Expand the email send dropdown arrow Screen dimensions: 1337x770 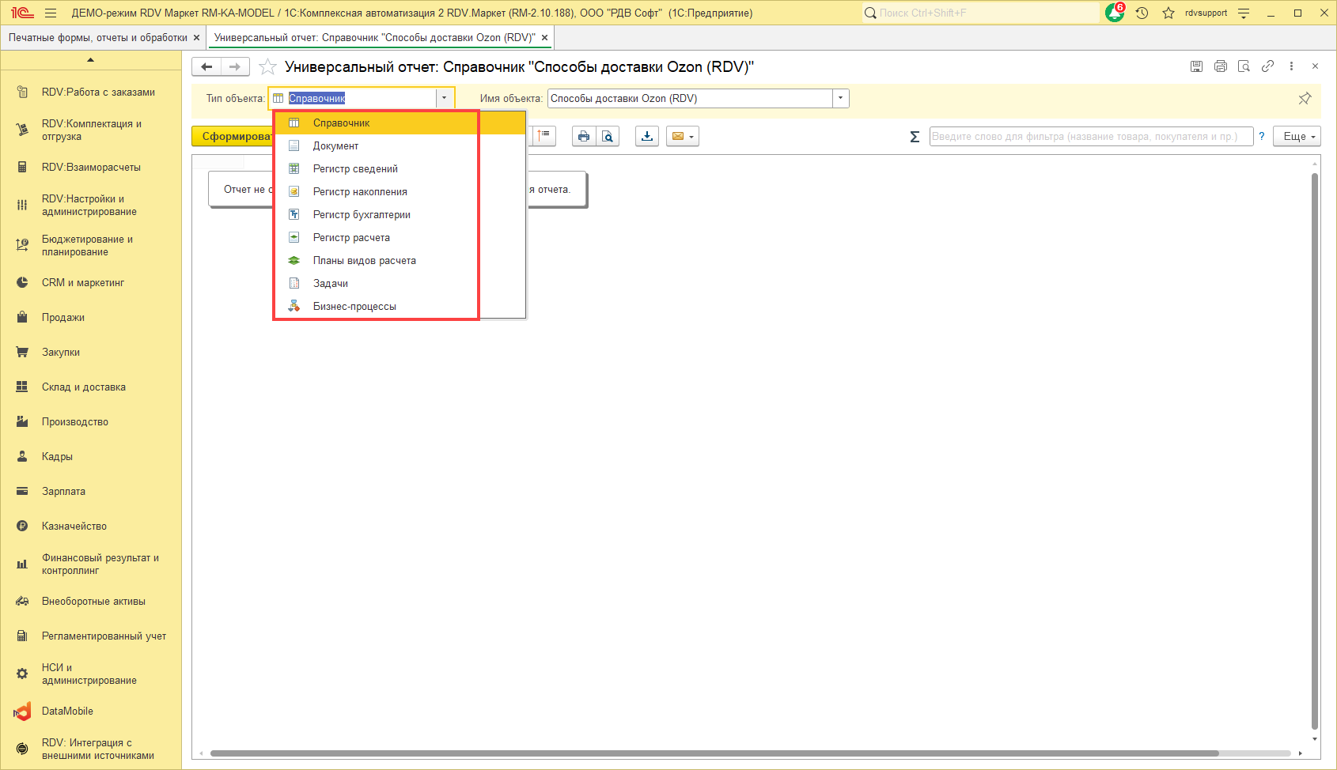[691, 137]
